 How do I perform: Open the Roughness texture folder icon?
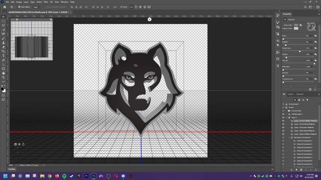[315, 48]
